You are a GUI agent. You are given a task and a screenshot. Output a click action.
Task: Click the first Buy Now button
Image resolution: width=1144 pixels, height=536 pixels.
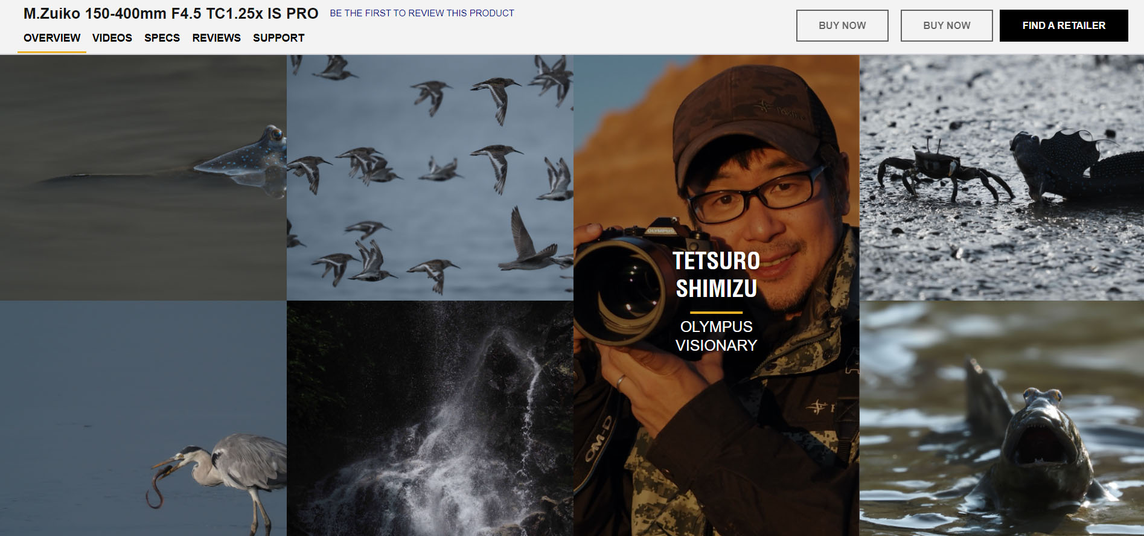click(x=842, y=25)
